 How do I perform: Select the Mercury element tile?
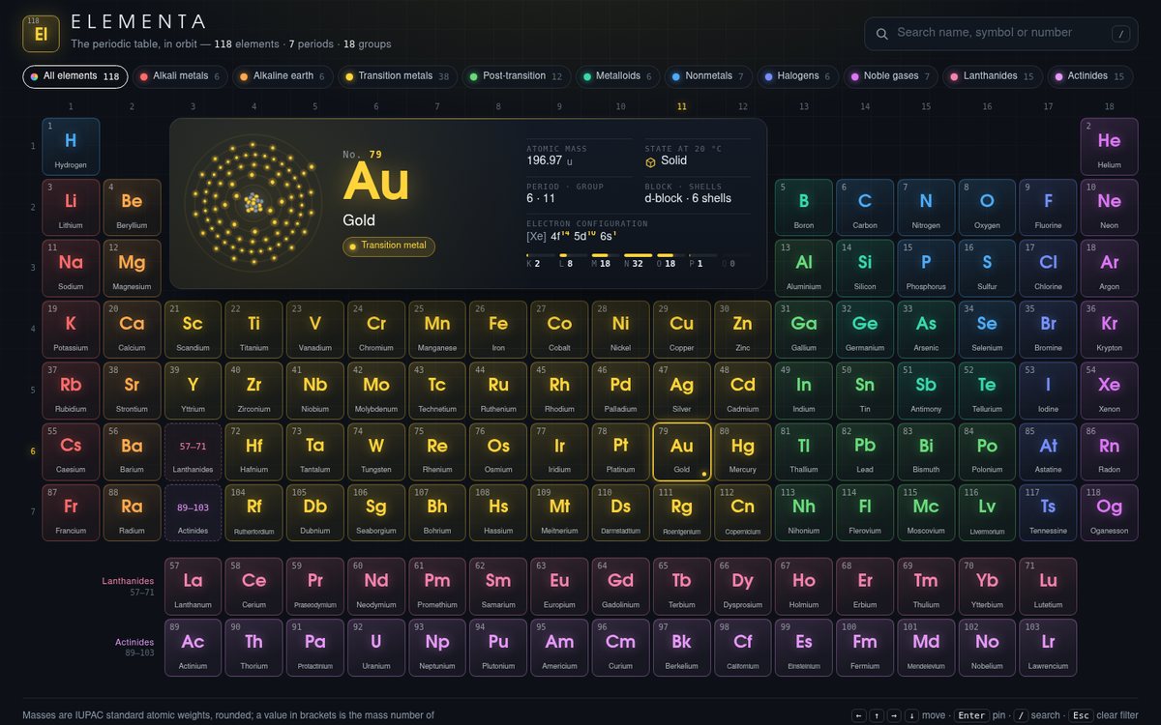coord(743,451)
